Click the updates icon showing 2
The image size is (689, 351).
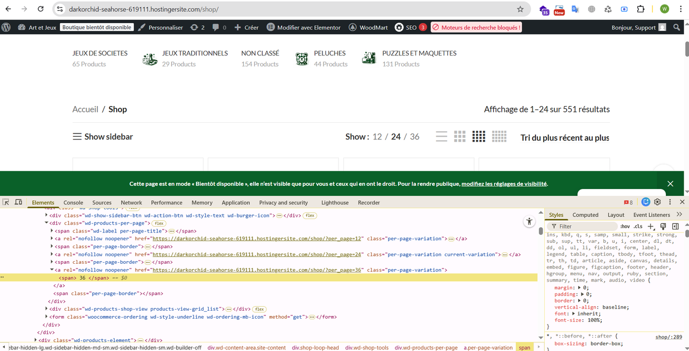tap(198, 27)
